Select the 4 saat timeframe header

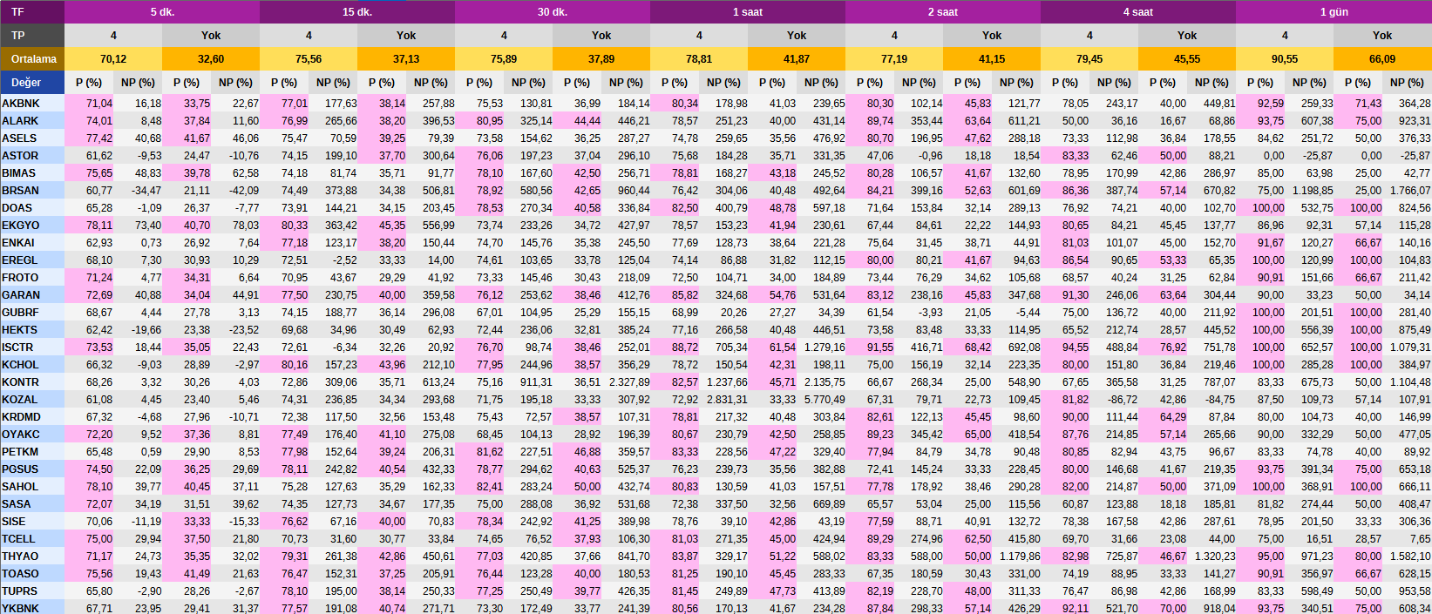point(1137,12)
